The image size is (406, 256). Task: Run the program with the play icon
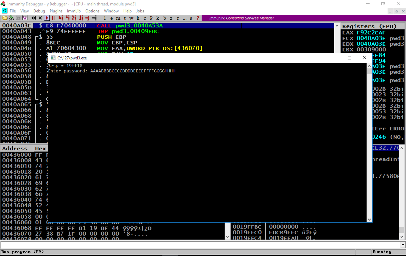point(47,18)
